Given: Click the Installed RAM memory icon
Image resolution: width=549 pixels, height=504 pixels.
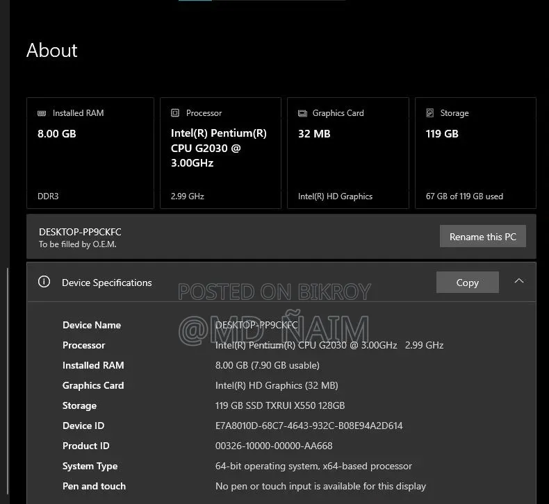Looking at the screenshot, I should (x=42, y=113).
